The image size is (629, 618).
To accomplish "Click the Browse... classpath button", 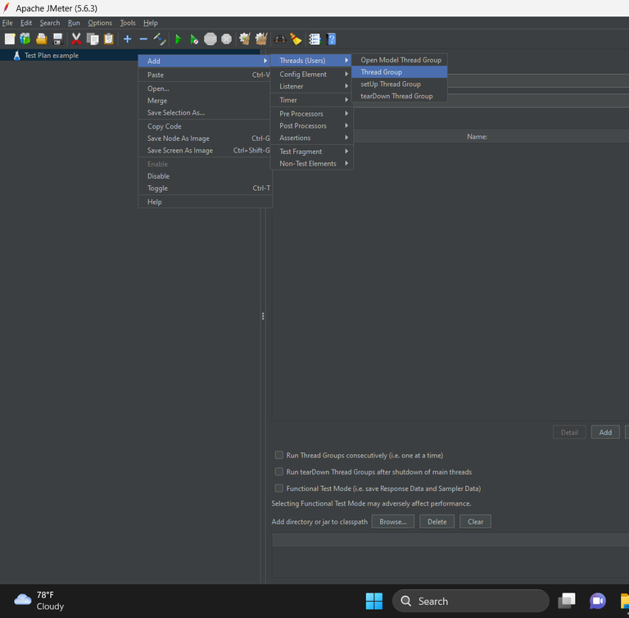I will point(393,521).
